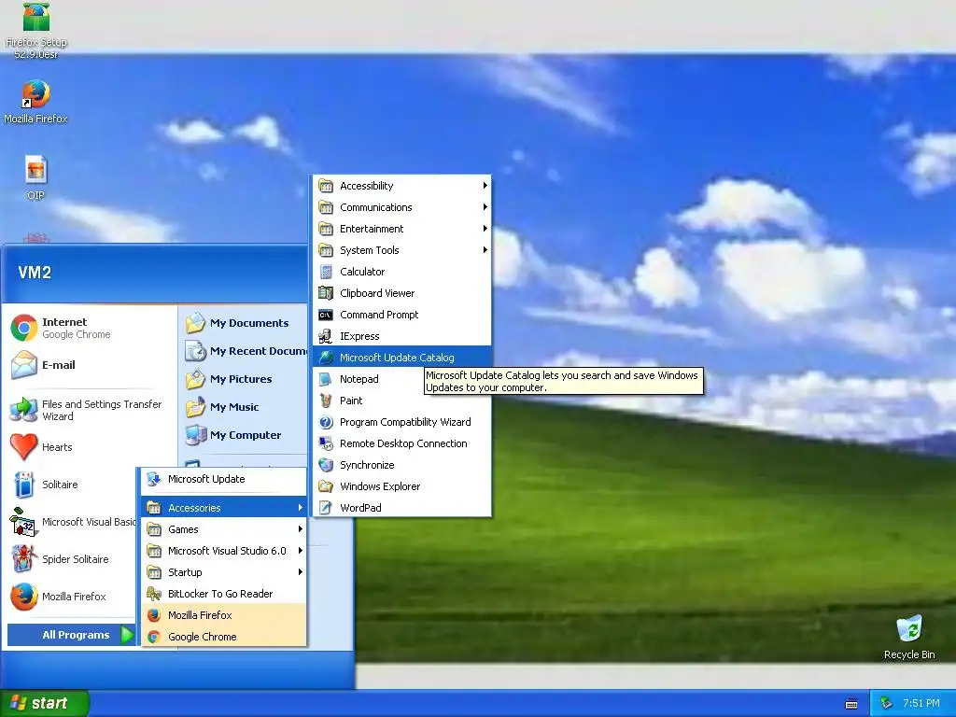Click the Microsoft Update Catalog tooltip text
Screen dimensions: 956x717
pyautogui.click(x=563, y=381)
